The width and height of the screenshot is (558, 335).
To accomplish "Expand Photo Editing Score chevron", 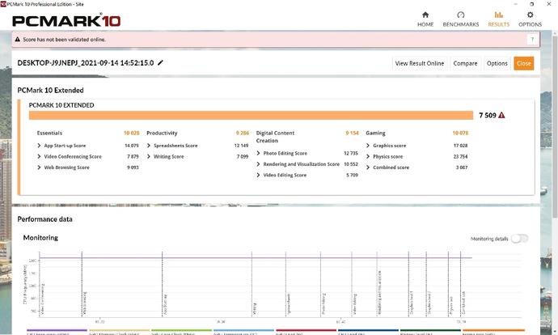I will click(x=258, y=153).
